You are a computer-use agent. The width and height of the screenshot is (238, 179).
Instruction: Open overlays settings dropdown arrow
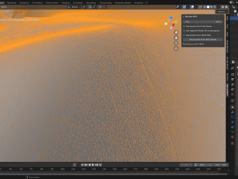click(196, 7)
